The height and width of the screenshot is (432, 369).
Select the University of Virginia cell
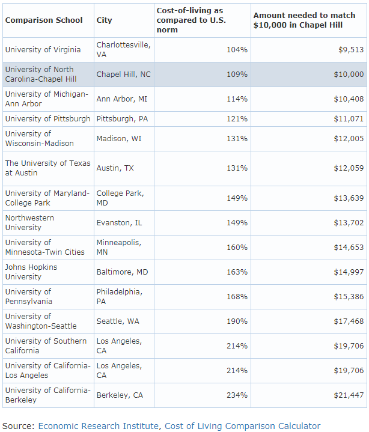pyautogui.click(x=48, y=50)
